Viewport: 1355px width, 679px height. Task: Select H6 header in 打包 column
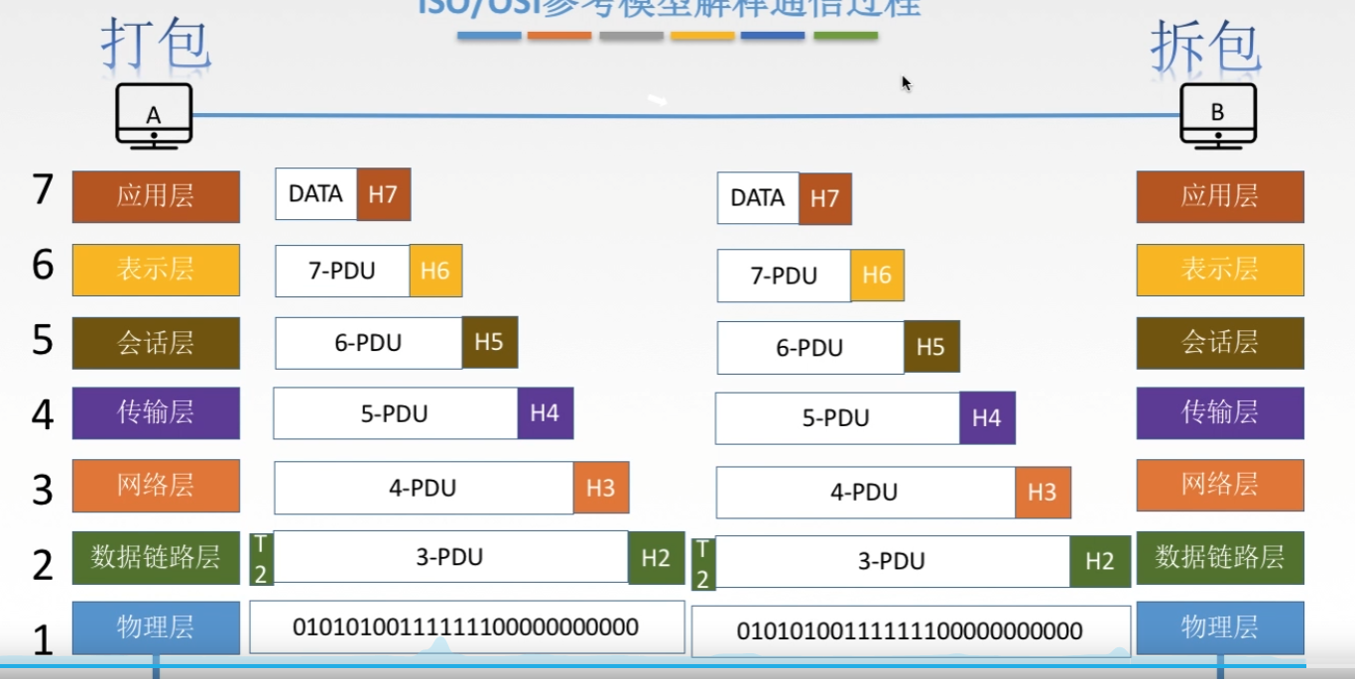pyautogui.click(x=435, y=271)
